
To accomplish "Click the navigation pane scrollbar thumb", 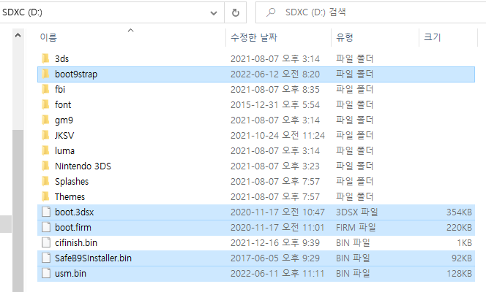I will click(18, 211).
